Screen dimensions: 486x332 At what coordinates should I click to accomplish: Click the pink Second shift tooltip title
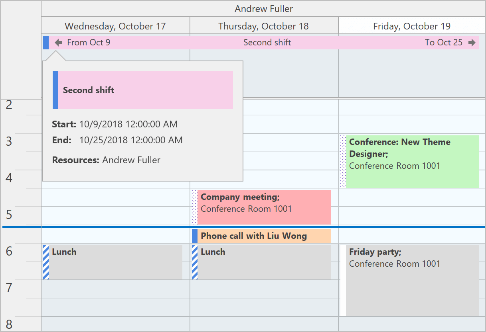click(x=145, y=90)
